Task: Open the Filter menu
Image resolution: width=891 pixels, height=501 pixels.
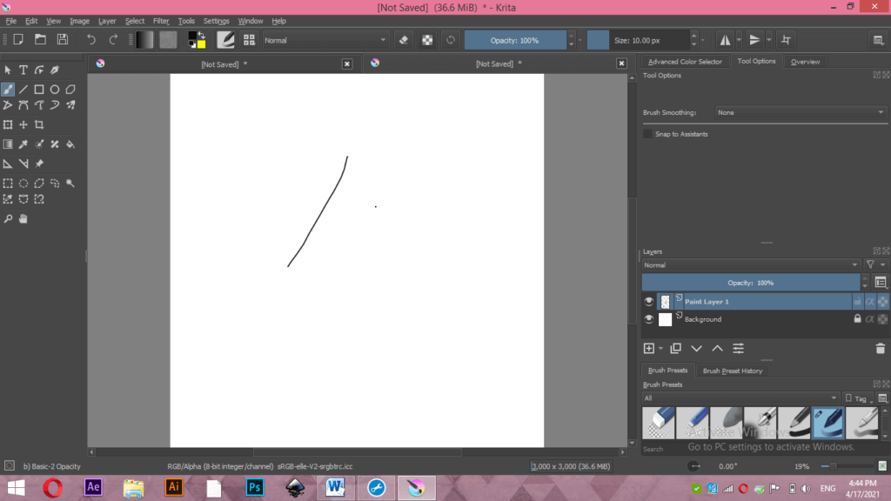Action: (x=161, y=20)
